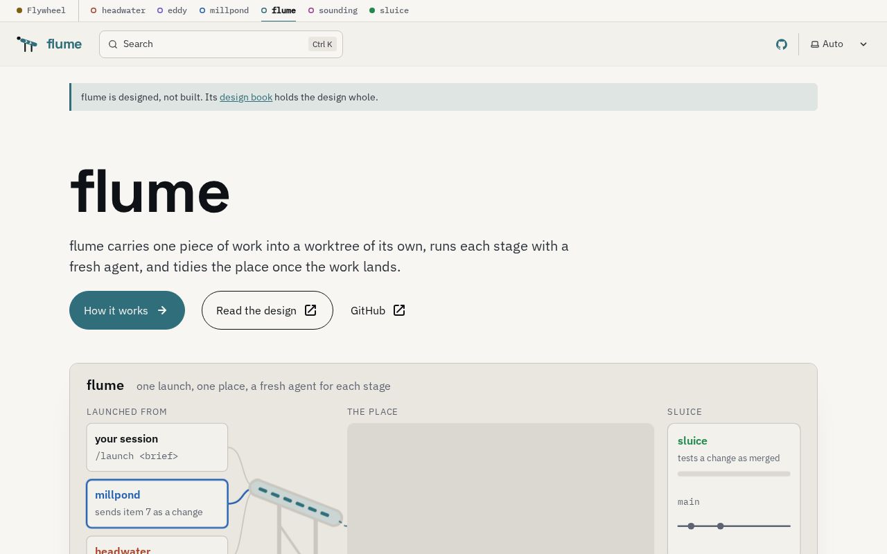887x554 pixels.
Task: Click the Read the design button
Action: tap(267, 310)
